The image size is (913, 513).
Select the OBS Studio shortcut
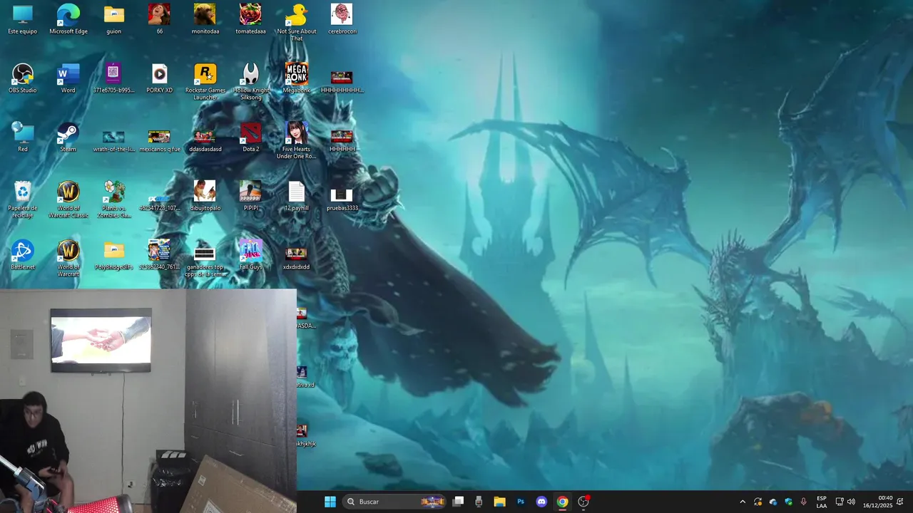(23, 78)
